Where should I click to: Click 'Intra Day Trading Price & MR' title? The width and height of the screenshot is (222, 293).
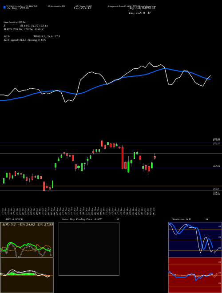click(82, 219)
